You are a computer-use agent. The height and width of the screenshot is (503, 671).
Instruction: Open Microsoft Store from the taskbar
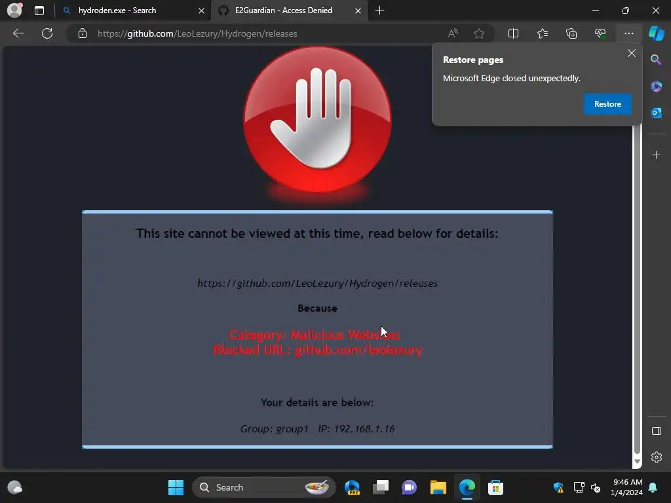click(x=495, y=487)
